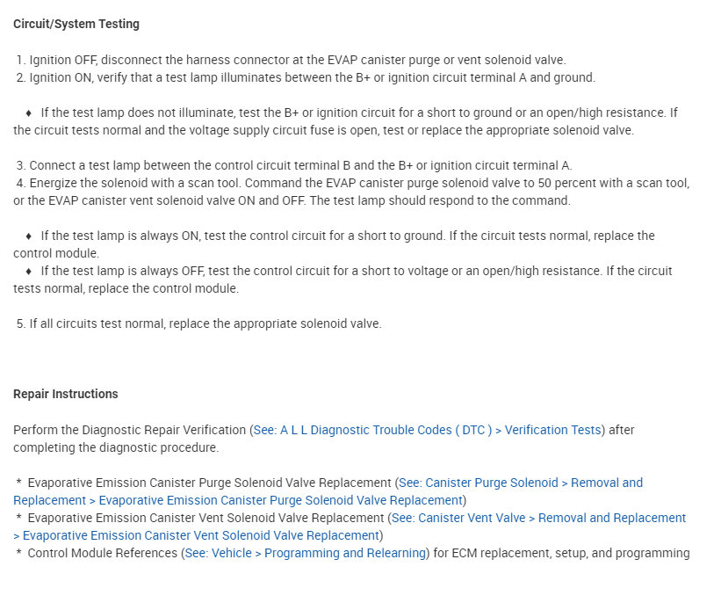Click step 3 about connecting a test lamp
The image size is (721, 603).
[294, 165]
